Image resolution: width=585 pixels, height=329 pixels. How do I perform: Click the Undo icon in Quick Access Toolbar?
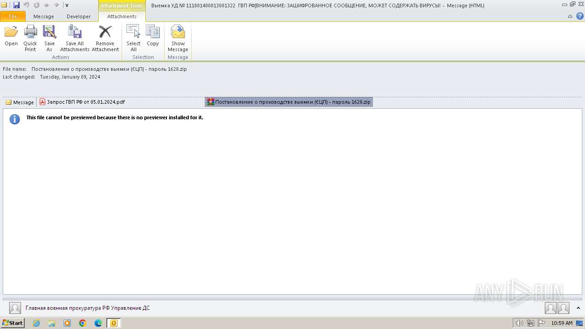(x=27, y=5)
